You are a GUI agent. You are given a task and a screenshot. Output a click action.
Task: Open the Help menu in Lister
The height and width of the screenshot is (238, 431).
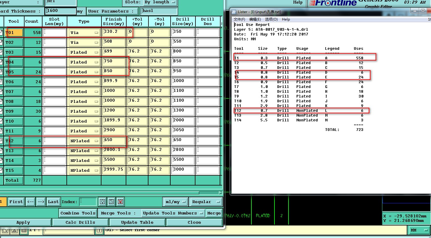(286, 19)
